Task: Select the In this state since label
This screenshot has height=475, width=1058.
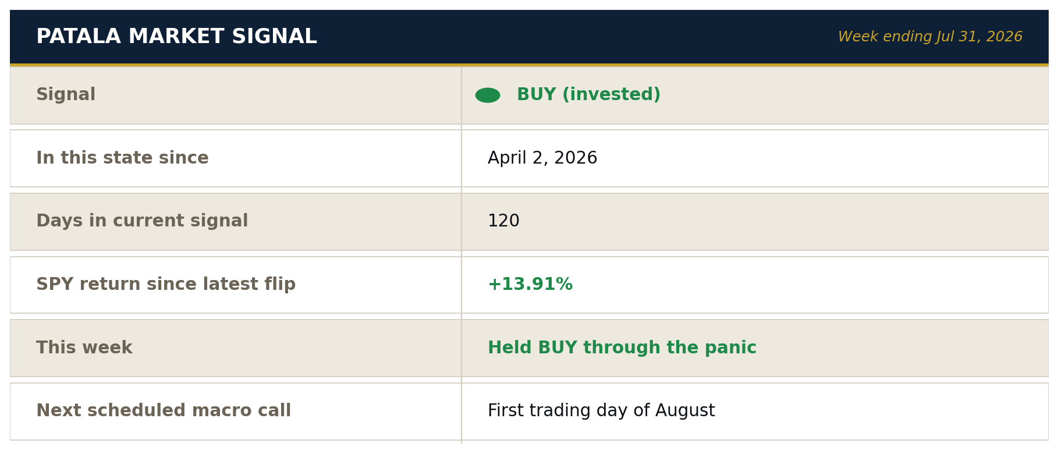Action: click(122, 158)
